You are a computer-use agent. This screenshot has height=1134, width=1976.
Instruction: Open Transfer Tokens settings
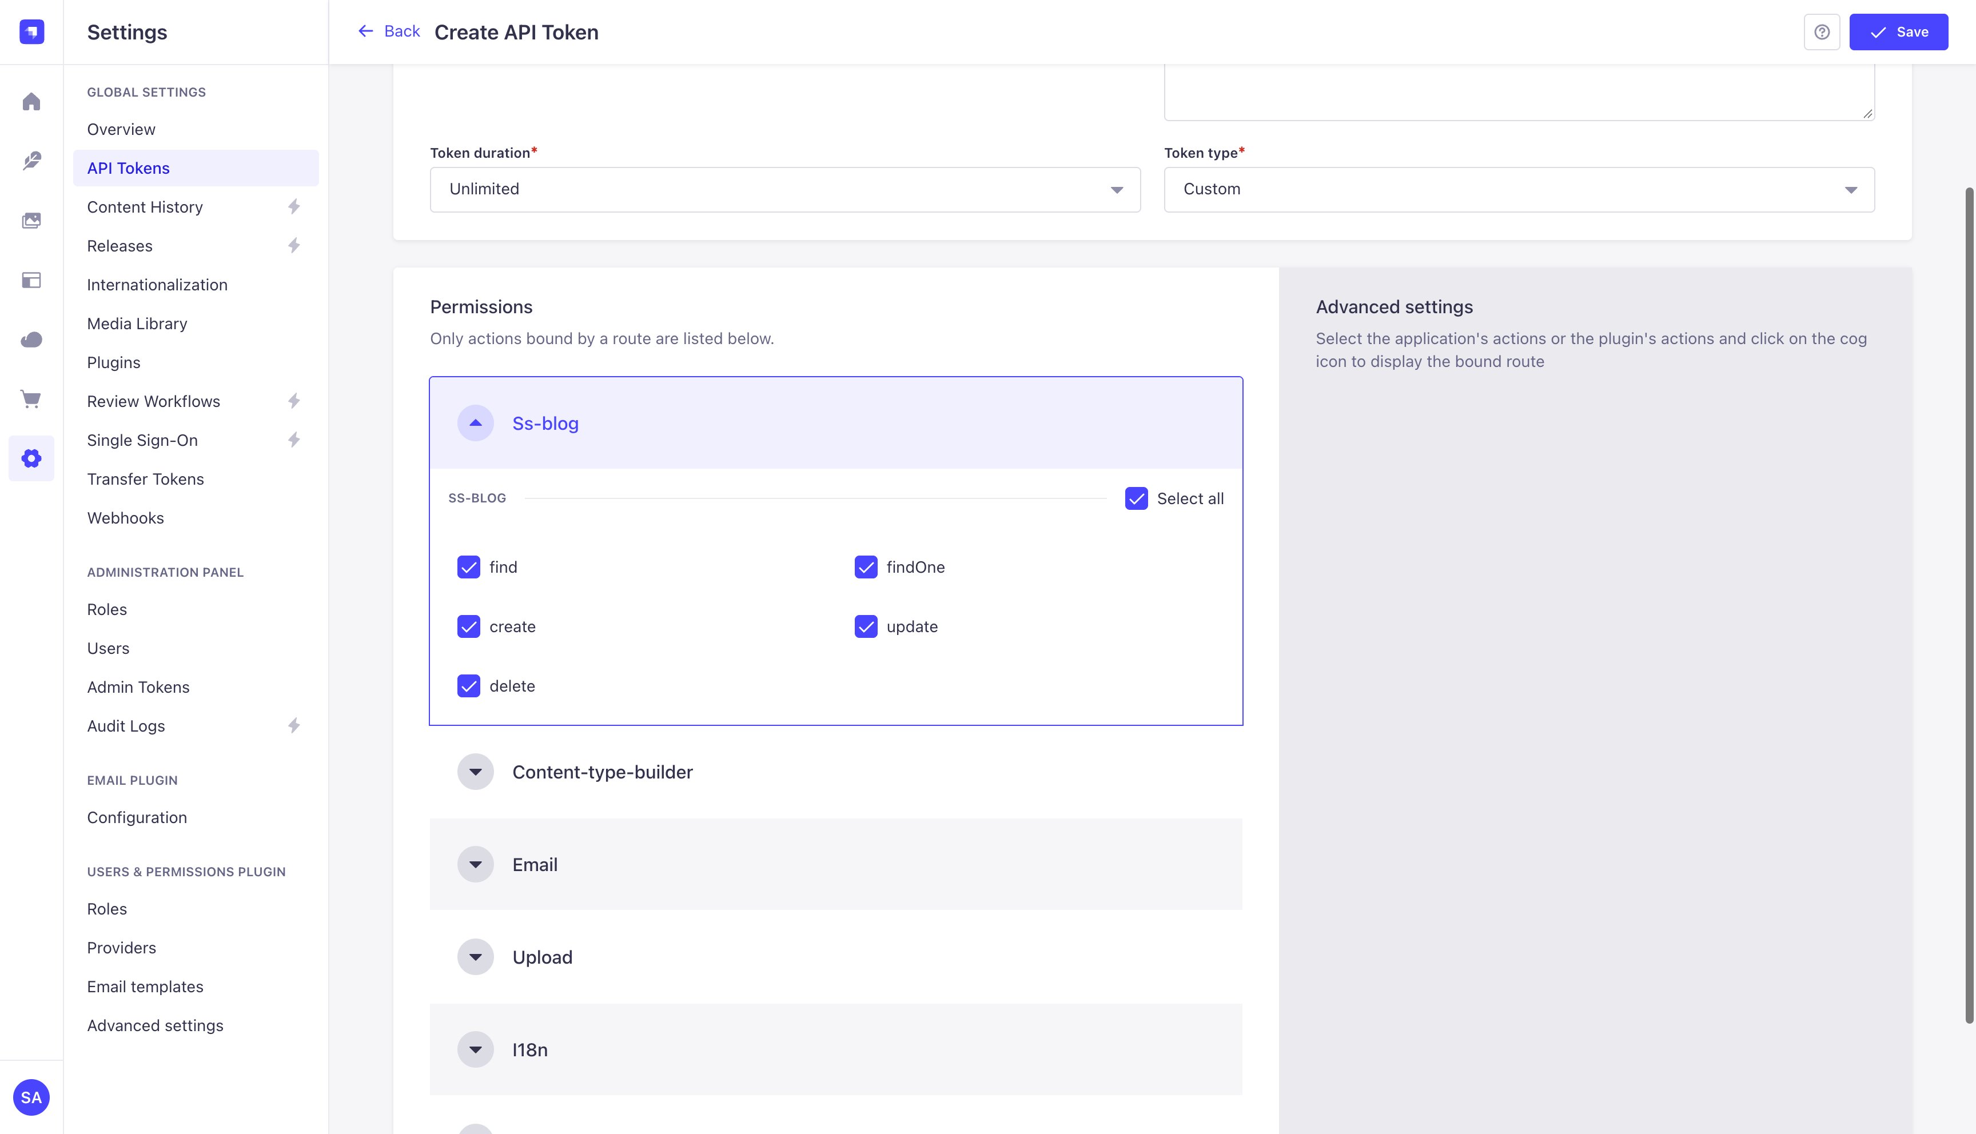pos(146,479)
